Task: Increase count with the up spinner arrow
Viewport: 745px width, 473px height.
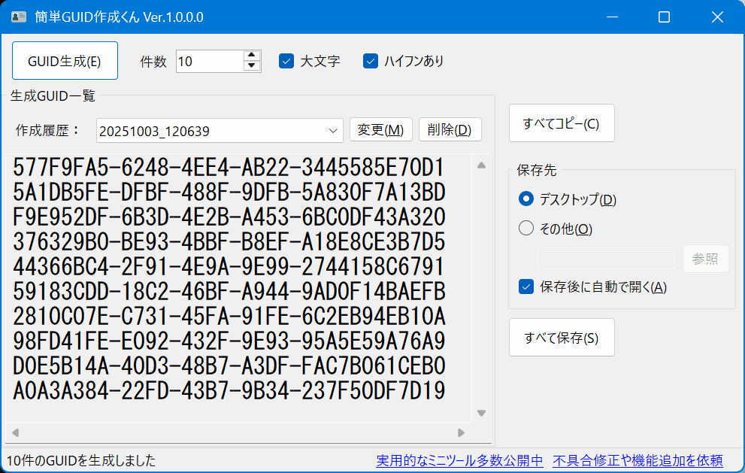Action: click(x=252, y=56)
